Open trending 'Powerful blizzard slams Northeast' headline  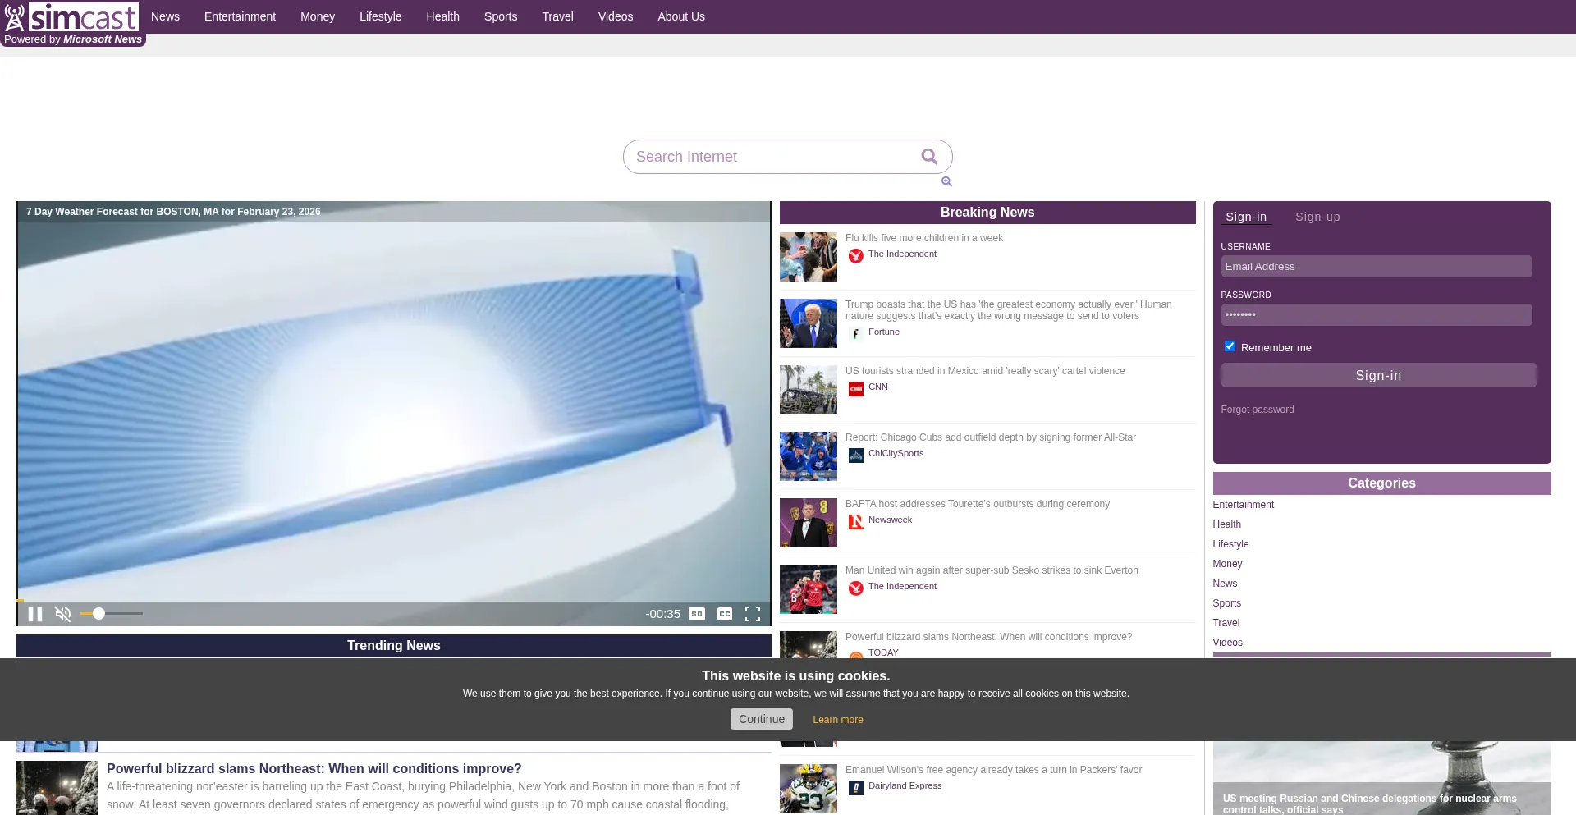(x=314, y=769)
